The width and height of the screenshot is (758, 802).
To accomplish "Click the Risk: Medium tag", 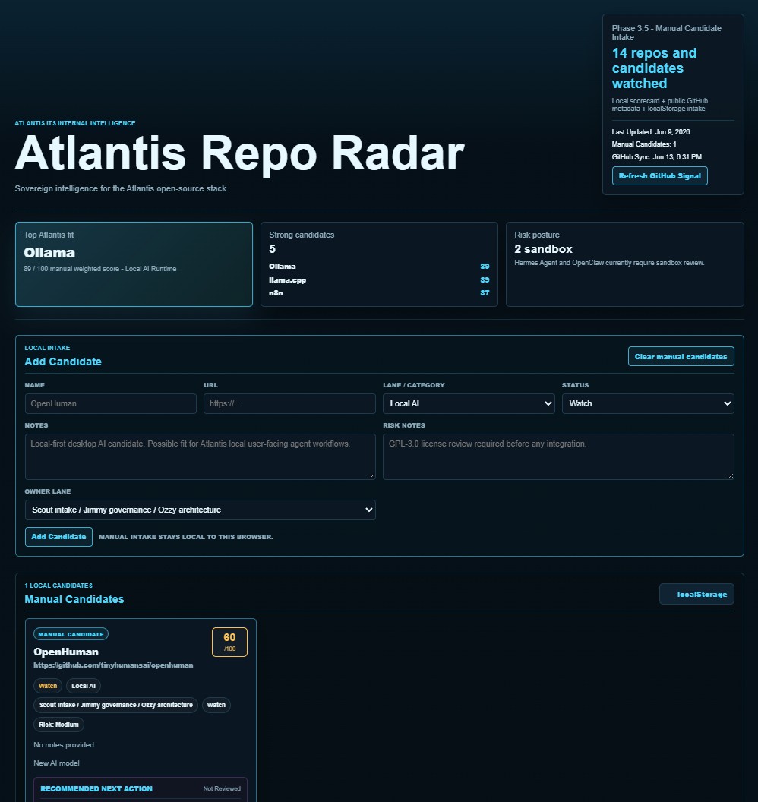I will click(58, 725).
